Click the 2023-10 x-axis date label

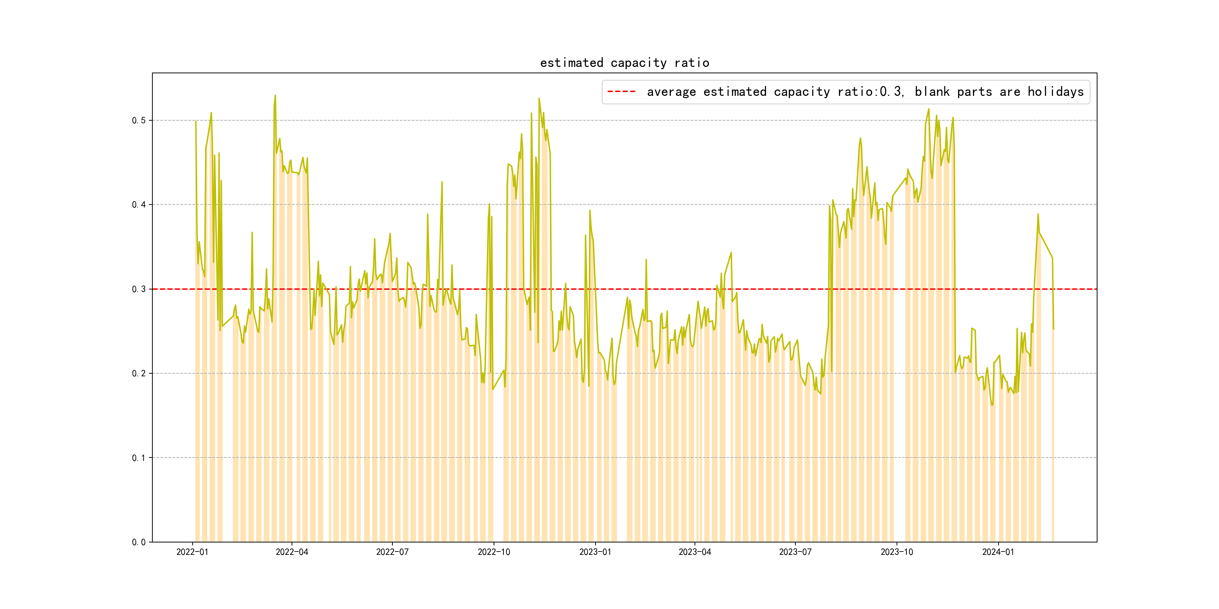(896, 552)
